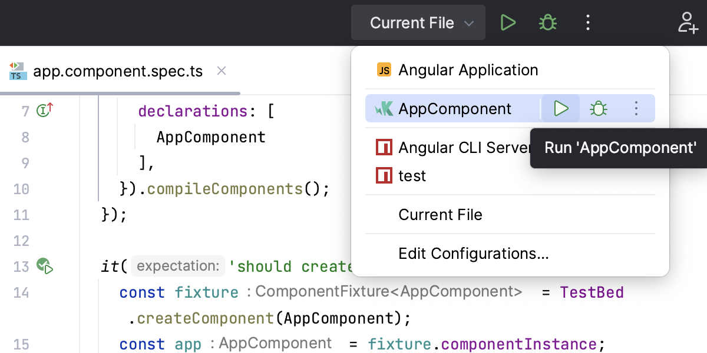Select the test npm configuration
This screenshot has height=353, width=707.
(412, 176)
